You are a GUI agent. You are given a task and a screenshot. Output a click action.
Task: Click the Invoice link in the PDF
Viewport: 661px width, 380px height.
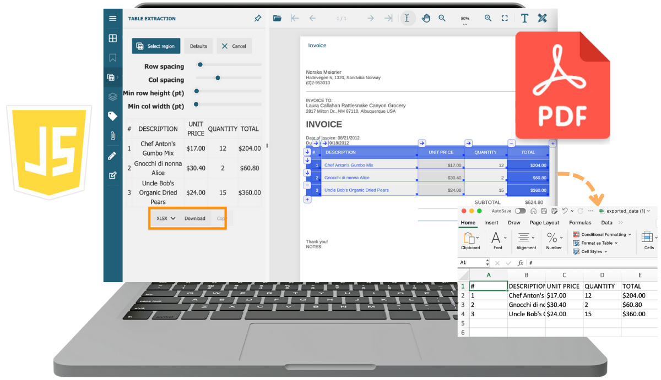click(x=317, y=46)
